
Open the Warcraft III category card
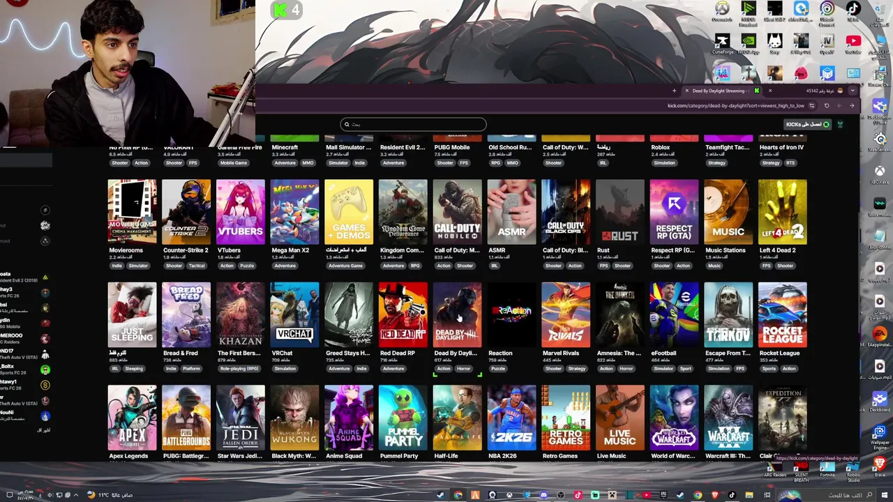[728, 418]
